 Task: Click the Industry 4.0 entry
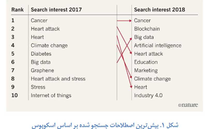[x=148, y=95]
